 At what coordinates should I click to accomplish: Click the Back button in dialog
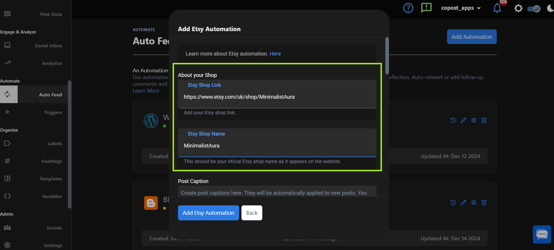(252, 213)
